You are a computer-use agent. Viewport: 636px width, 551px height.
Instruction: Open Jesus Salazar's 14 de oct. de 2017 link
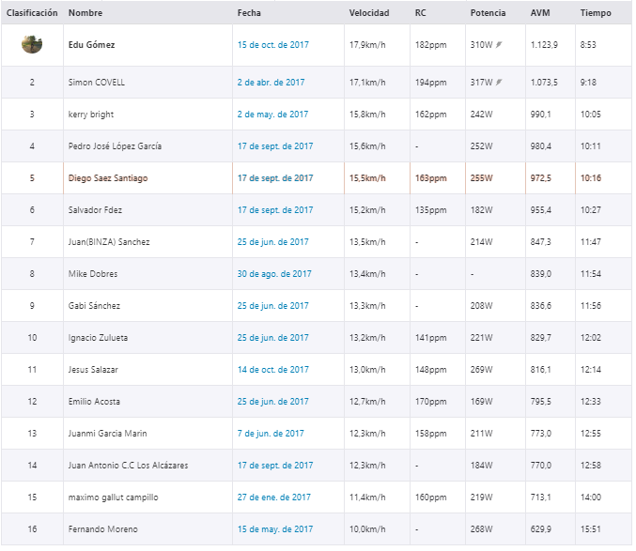click(273, 370)
